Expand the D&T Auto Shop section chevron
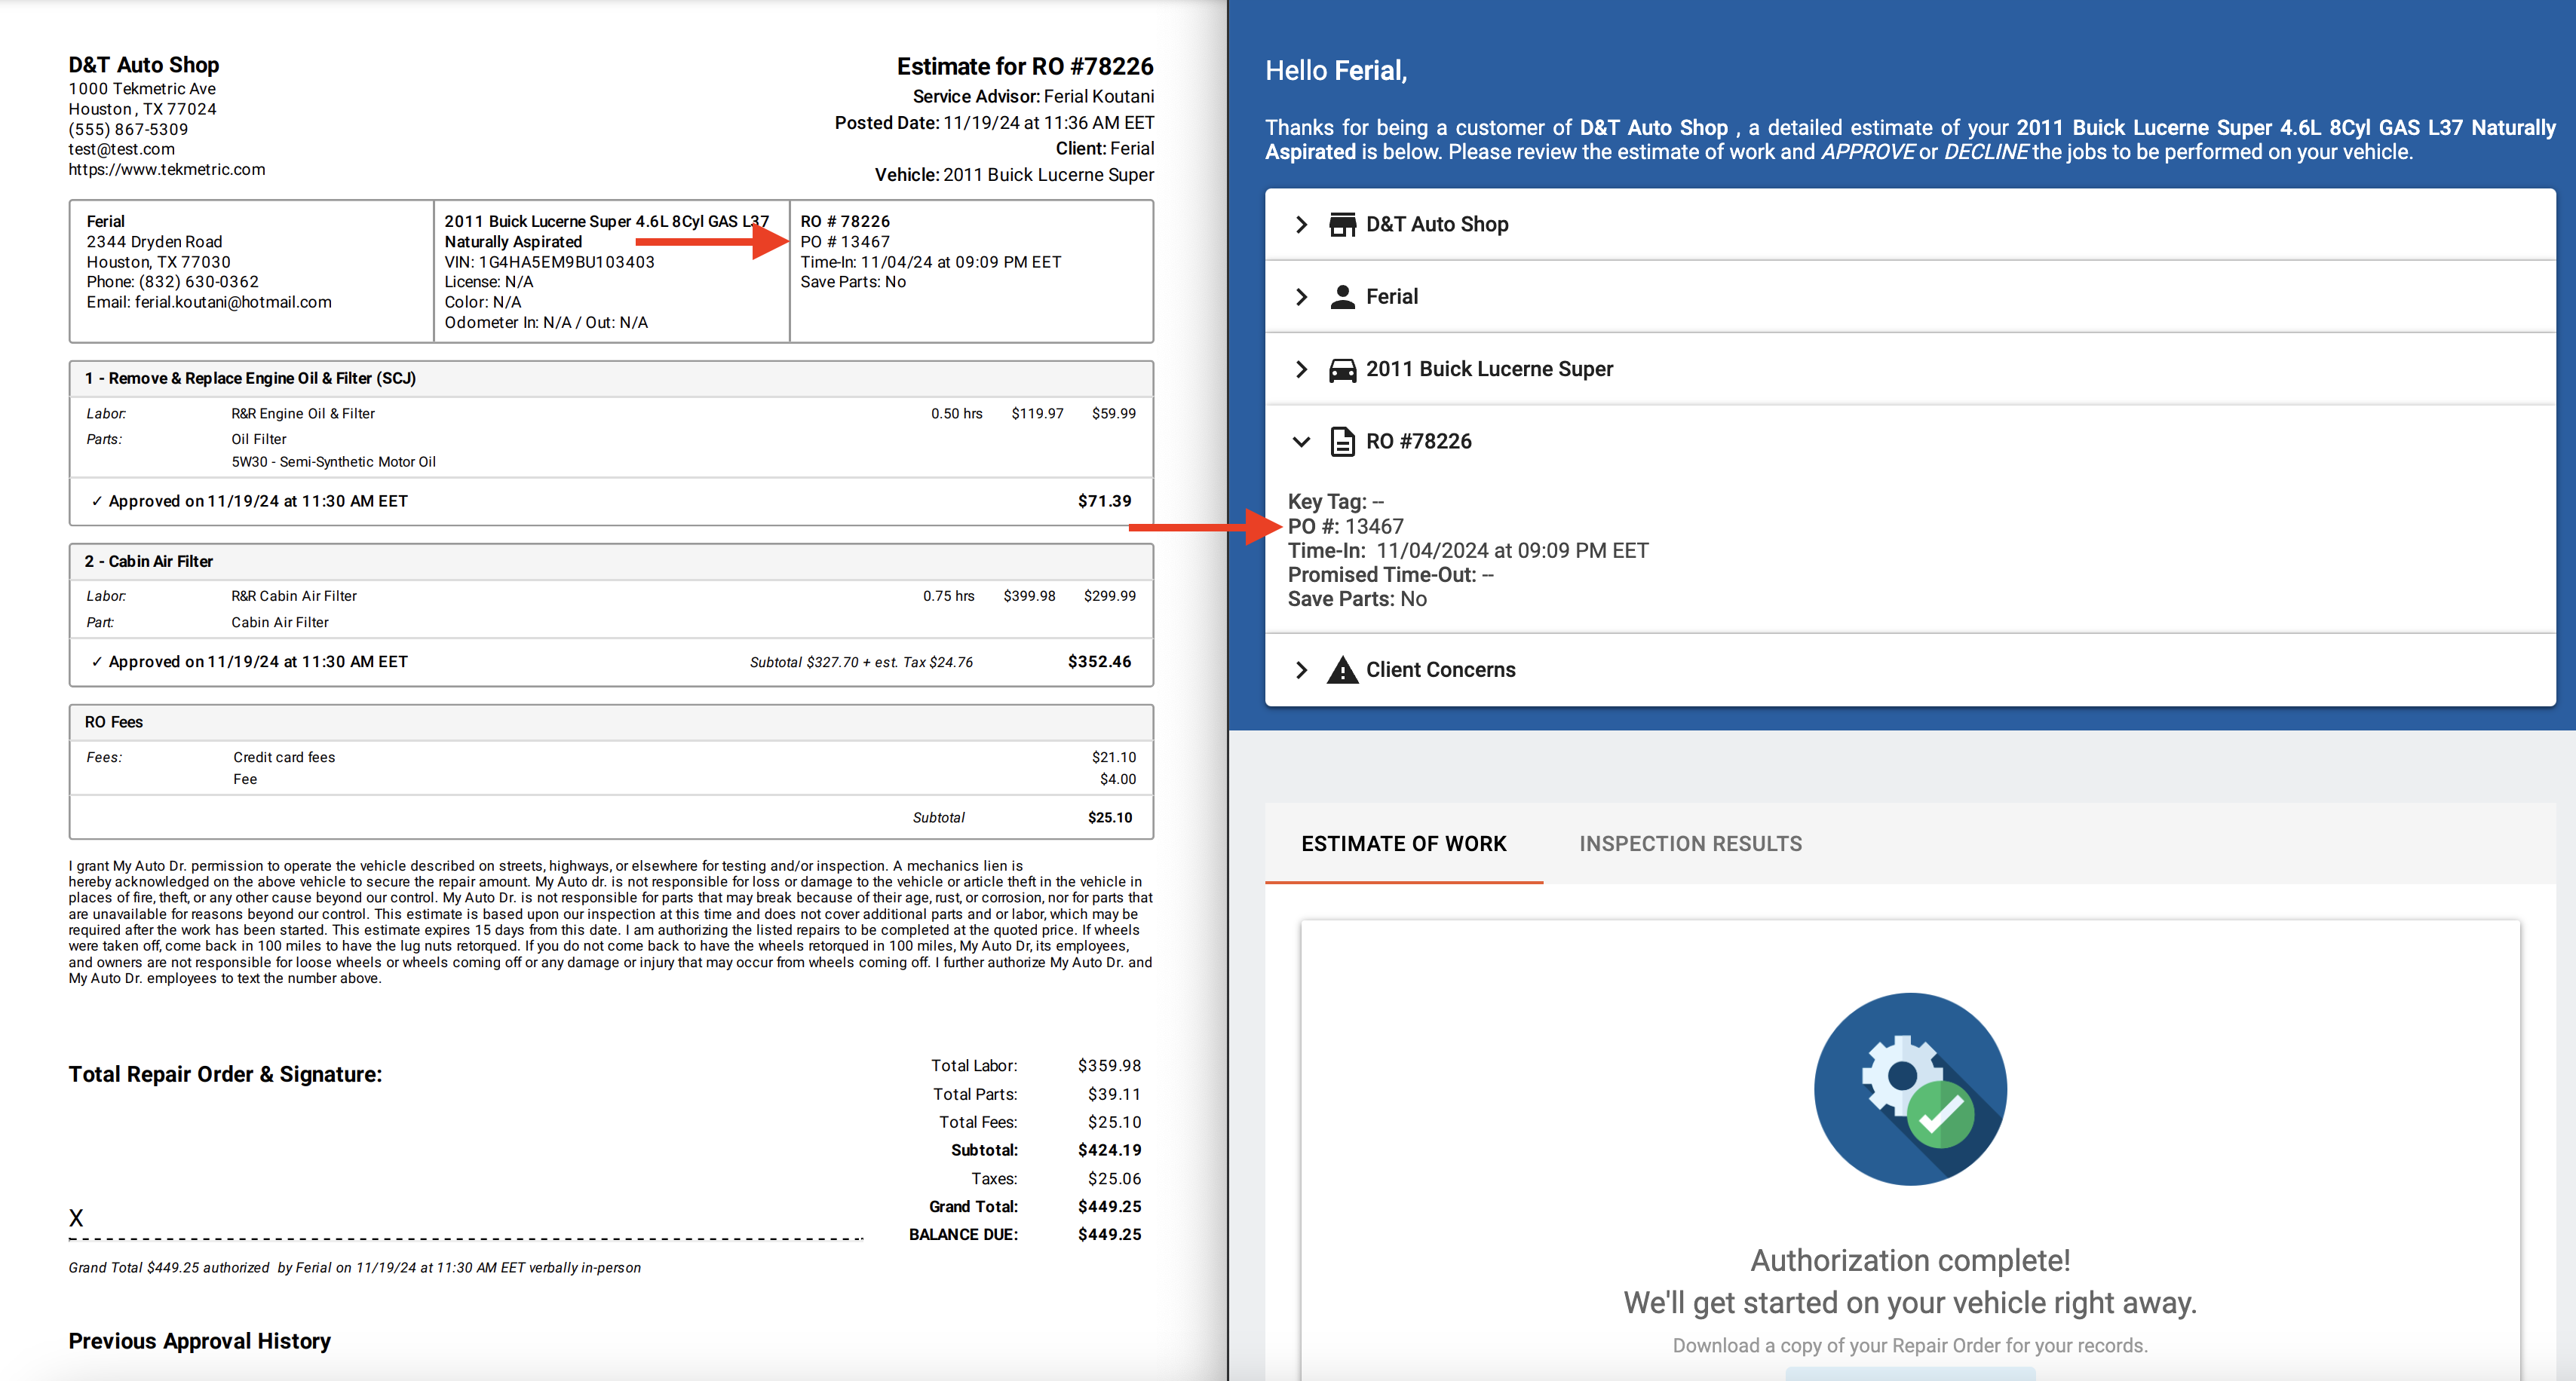 pos(1301,224)
